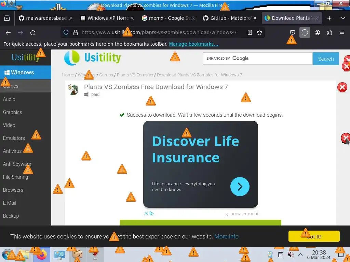Open the clock showing 20:38
Viewport: 350px width, 262px height.
[319, 254]
